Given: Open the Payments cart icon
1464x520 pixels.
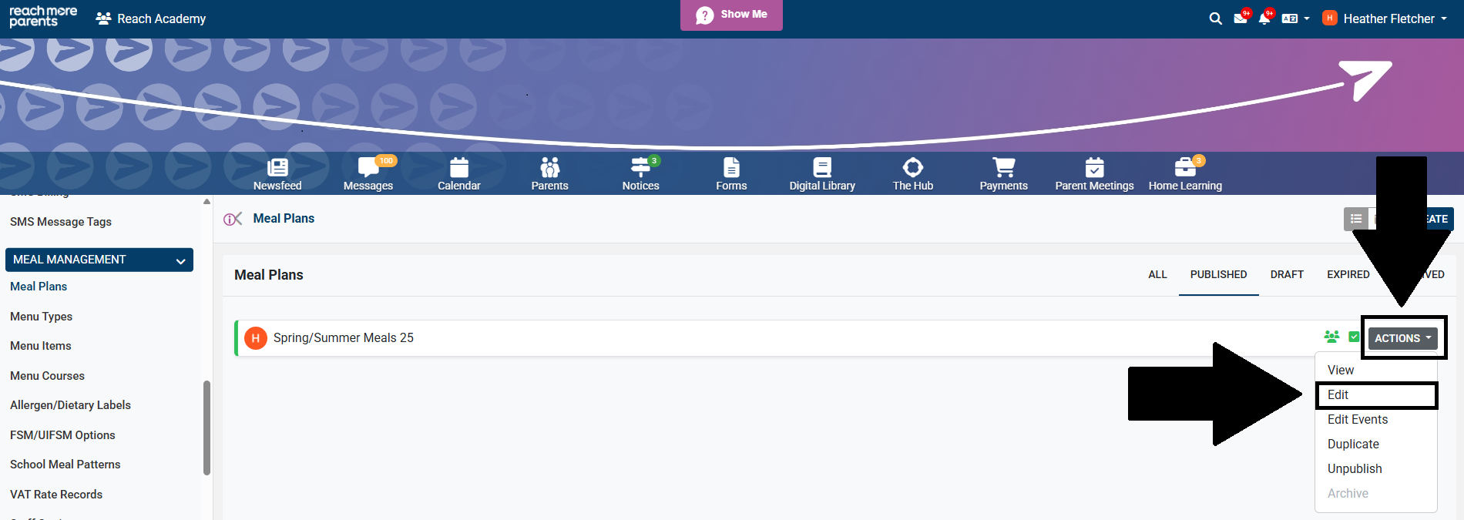Looking at the screenshot, I should pyautogui.click(x=1003, y=168).
